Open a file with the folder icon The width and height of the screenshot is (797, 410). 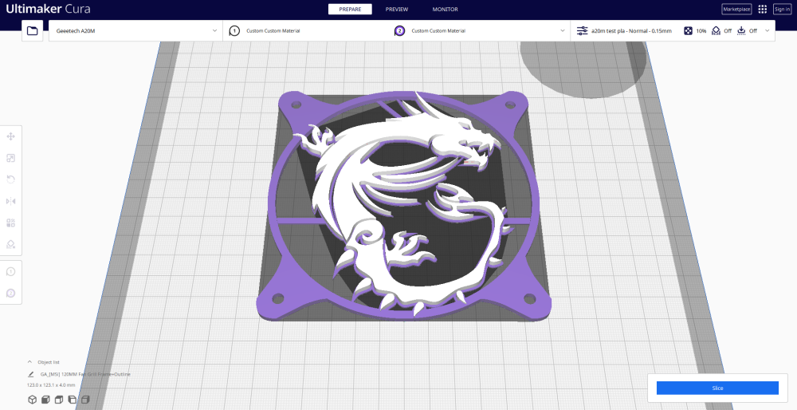[32, 31]
